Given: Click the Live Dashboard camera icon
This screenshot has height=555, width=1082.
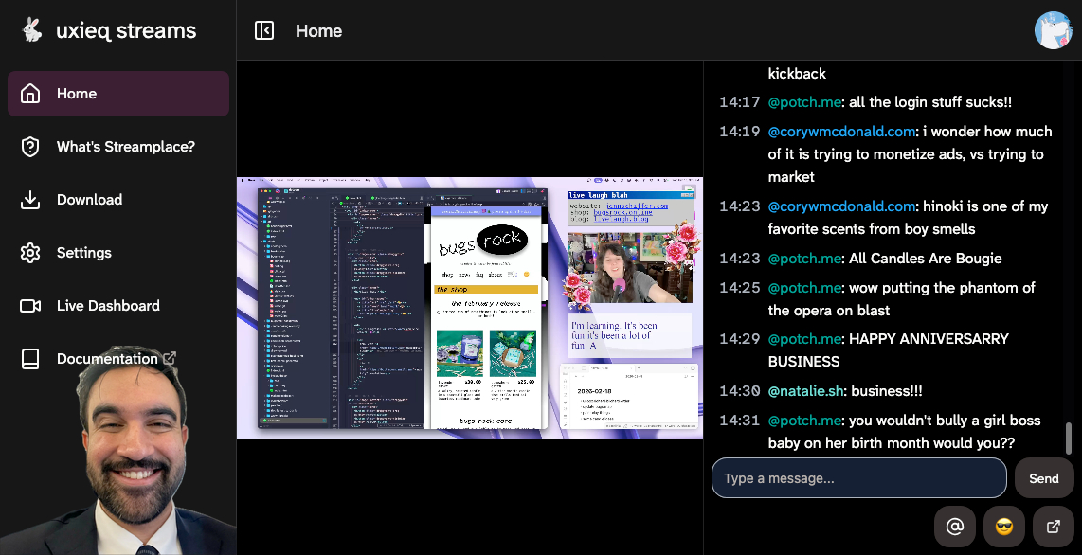Looking at the screenshot, I should (30, 306).
